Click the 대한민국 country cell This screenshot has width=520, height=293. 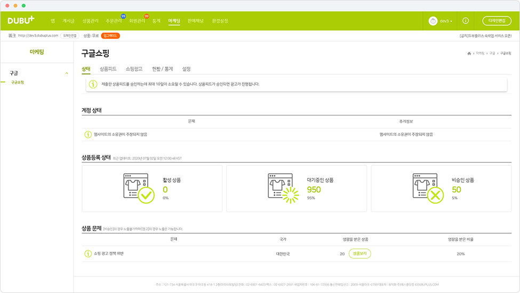coord(283,254)
